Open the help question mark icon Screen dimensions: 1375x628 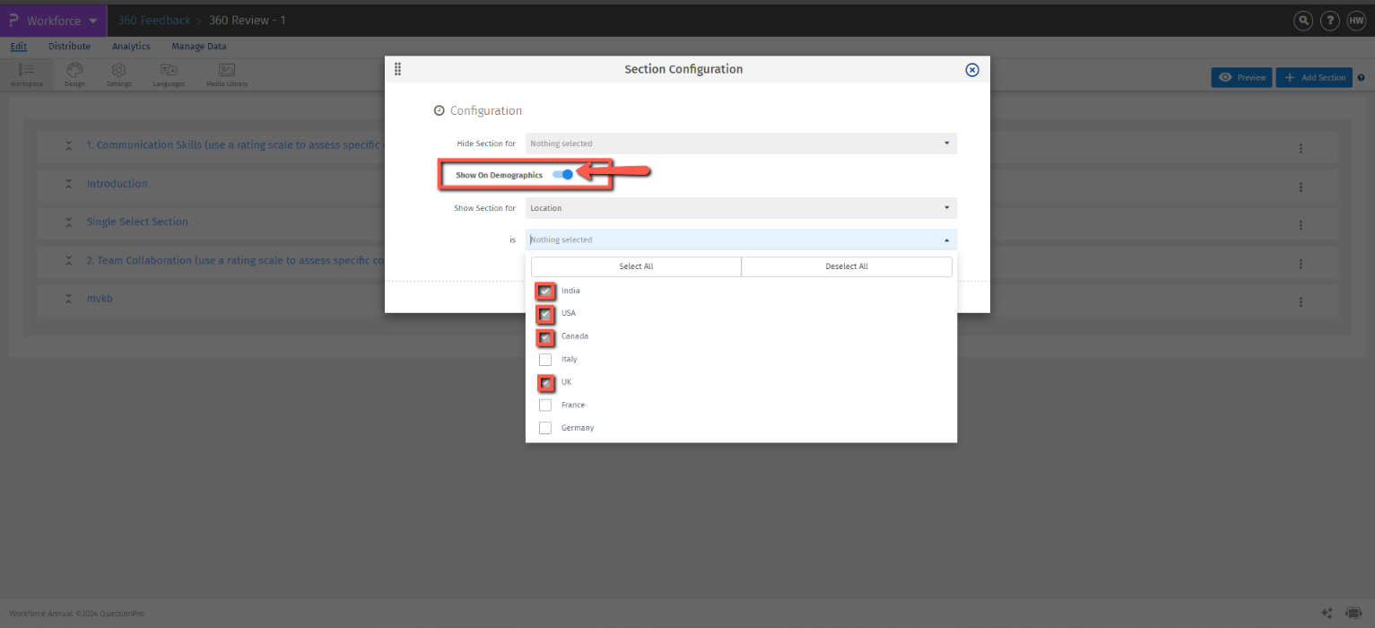click(x=1329, y=21)
